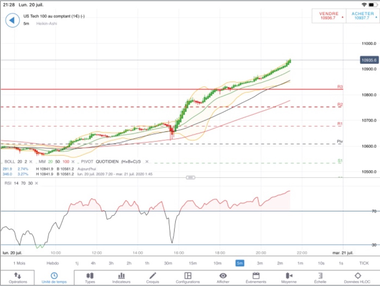
Task: Open the Unité de temps tab
Action: pos(54,278)
